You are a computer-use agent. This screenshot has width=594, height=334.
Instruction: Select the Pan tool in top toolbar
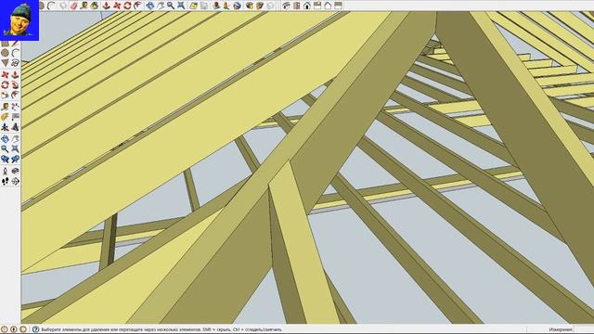point(161,6)
